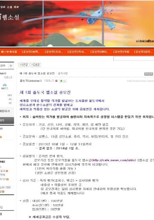The image size is (154, 220).
Task: Click the post URL link under header
Action: (140, 81)
